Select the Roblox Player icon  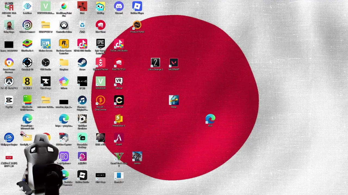click(x=137, y=6)
